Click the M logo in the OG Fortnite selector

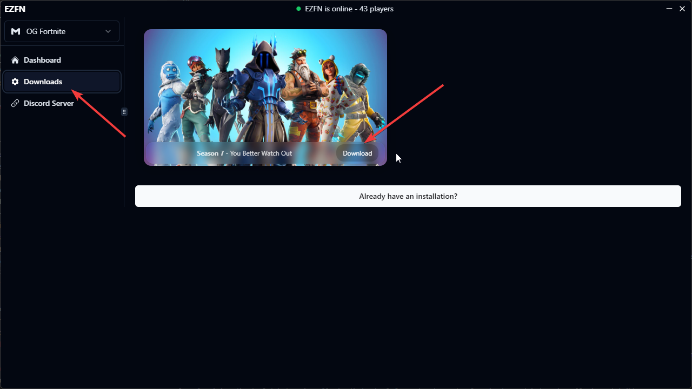16,31
